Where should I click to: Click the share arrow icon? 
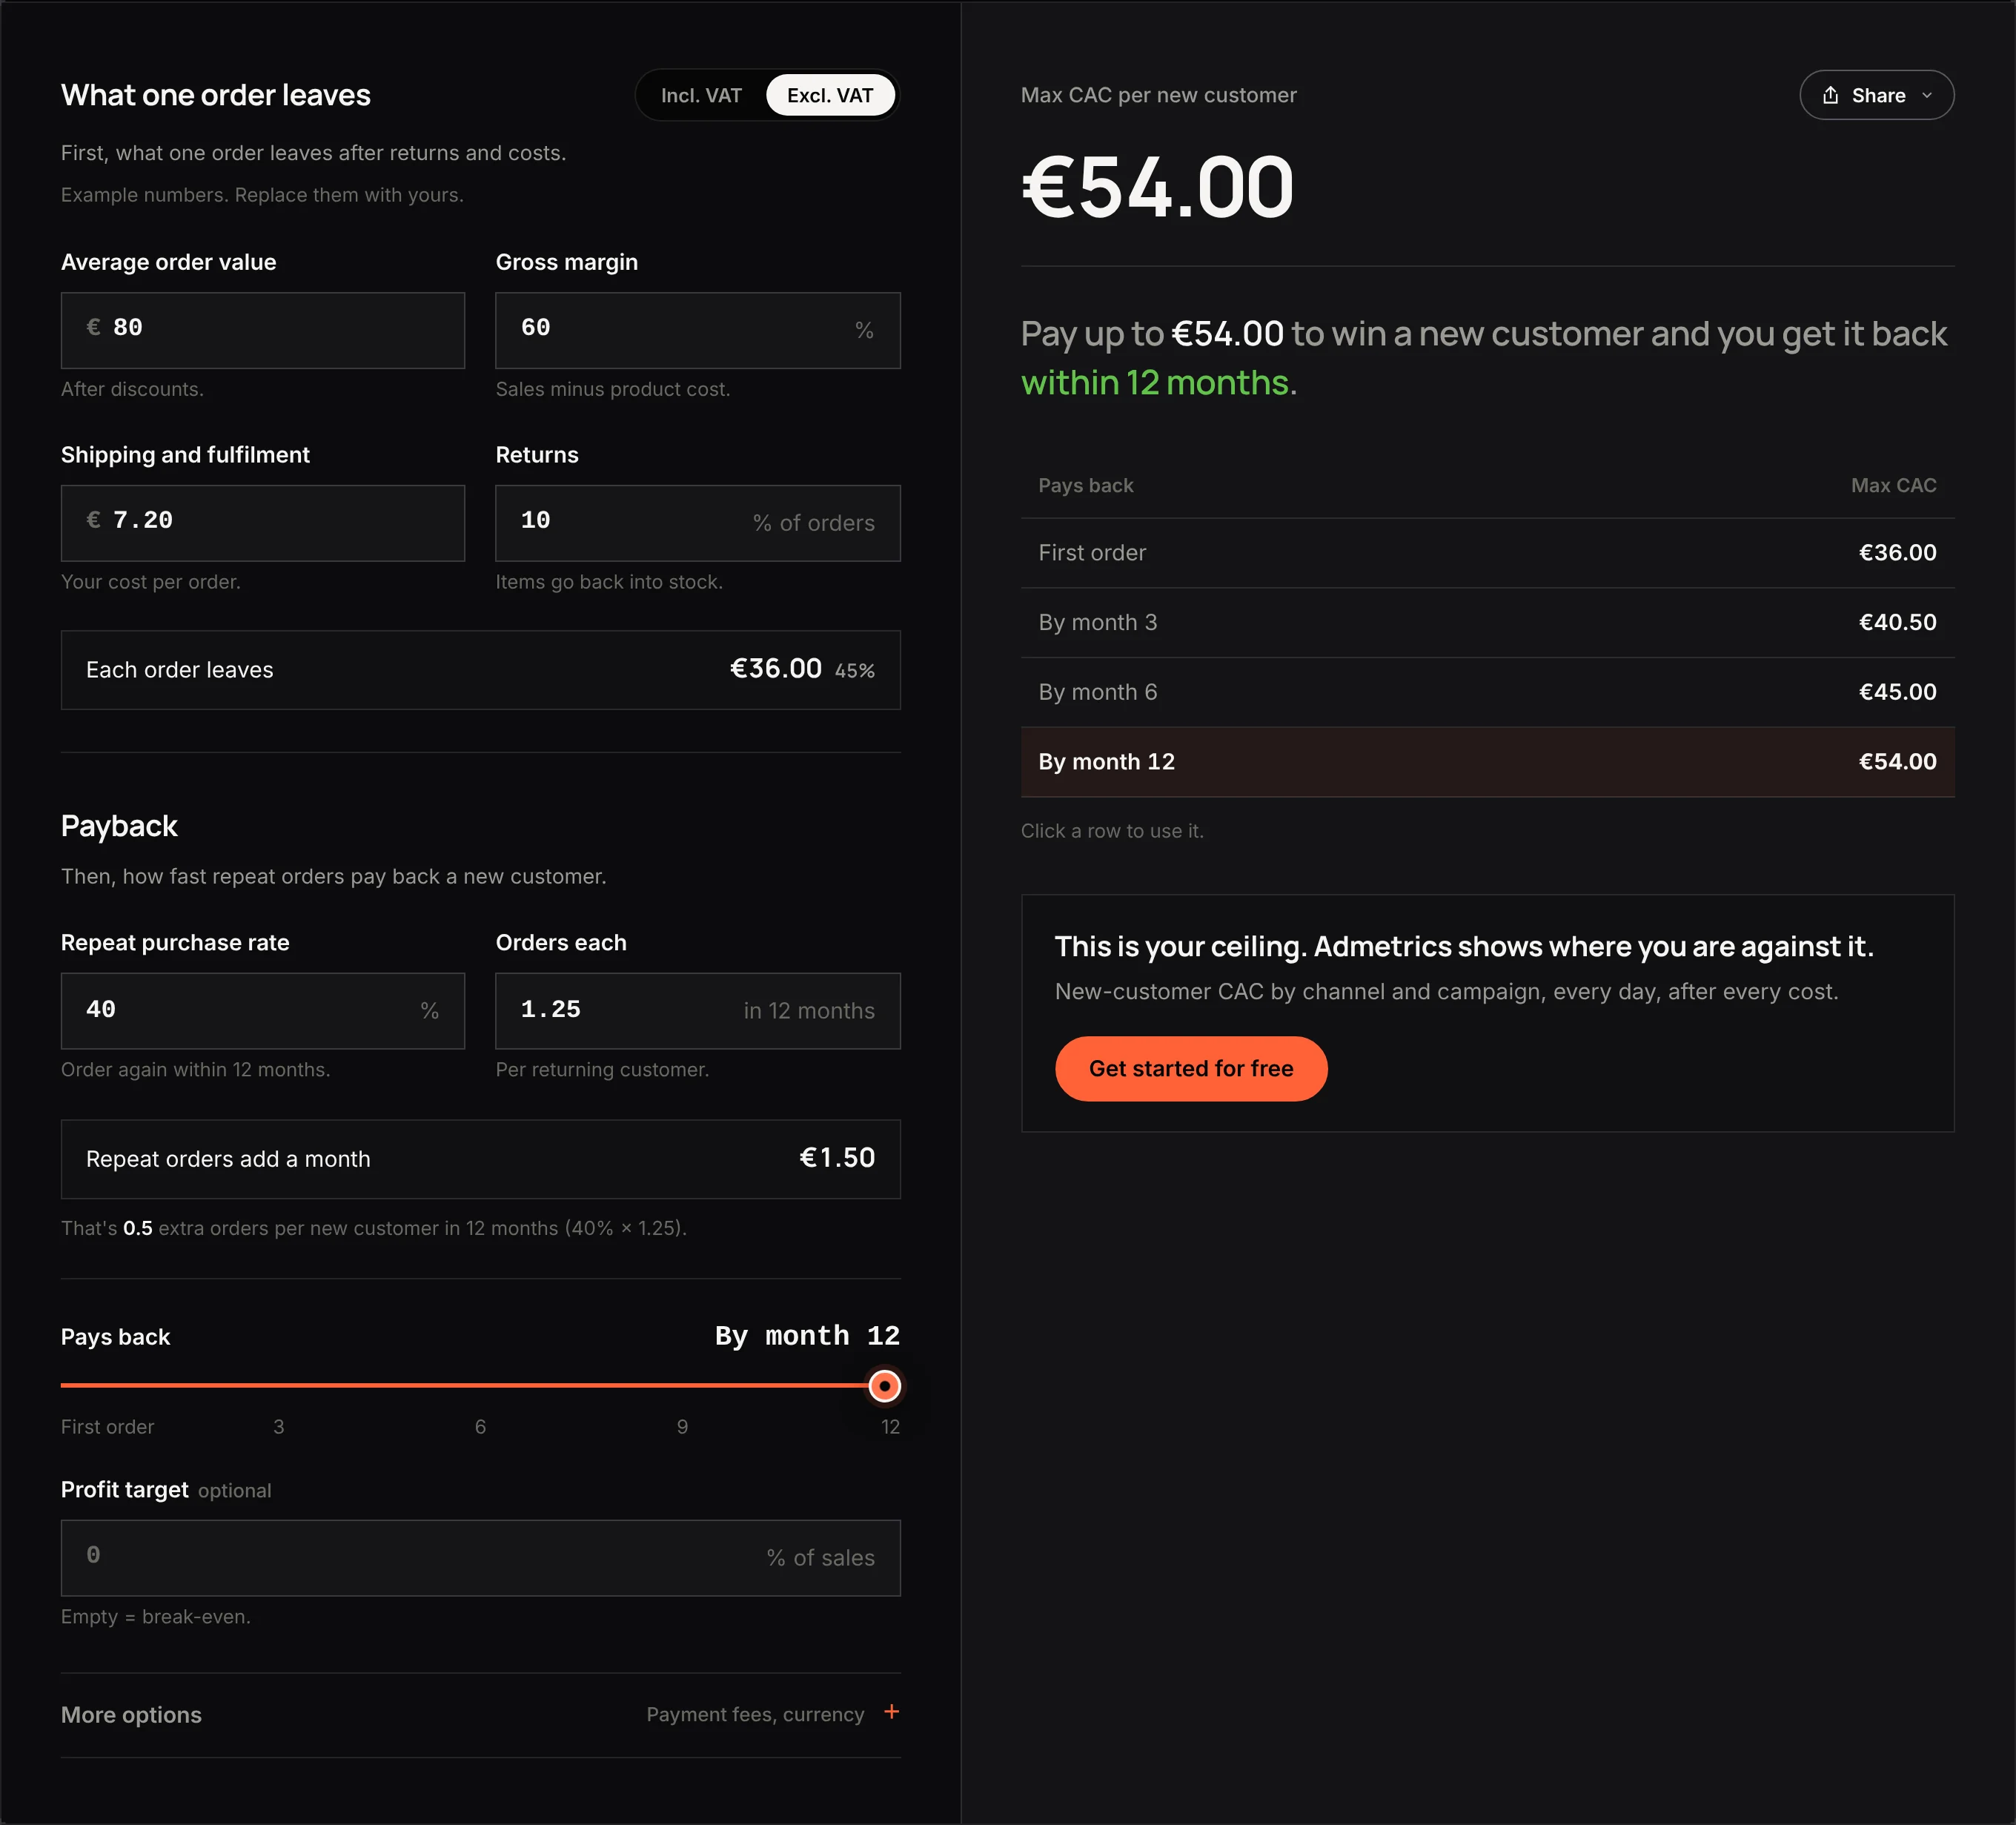1830,95
